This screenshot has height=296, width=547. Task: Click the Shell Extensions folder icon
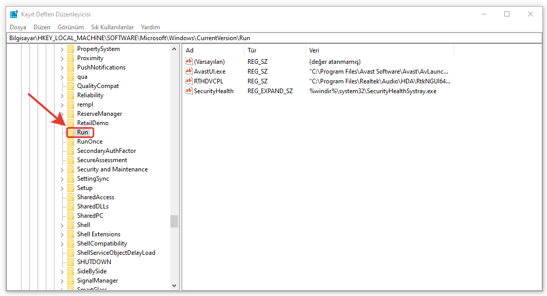[70, 234]
